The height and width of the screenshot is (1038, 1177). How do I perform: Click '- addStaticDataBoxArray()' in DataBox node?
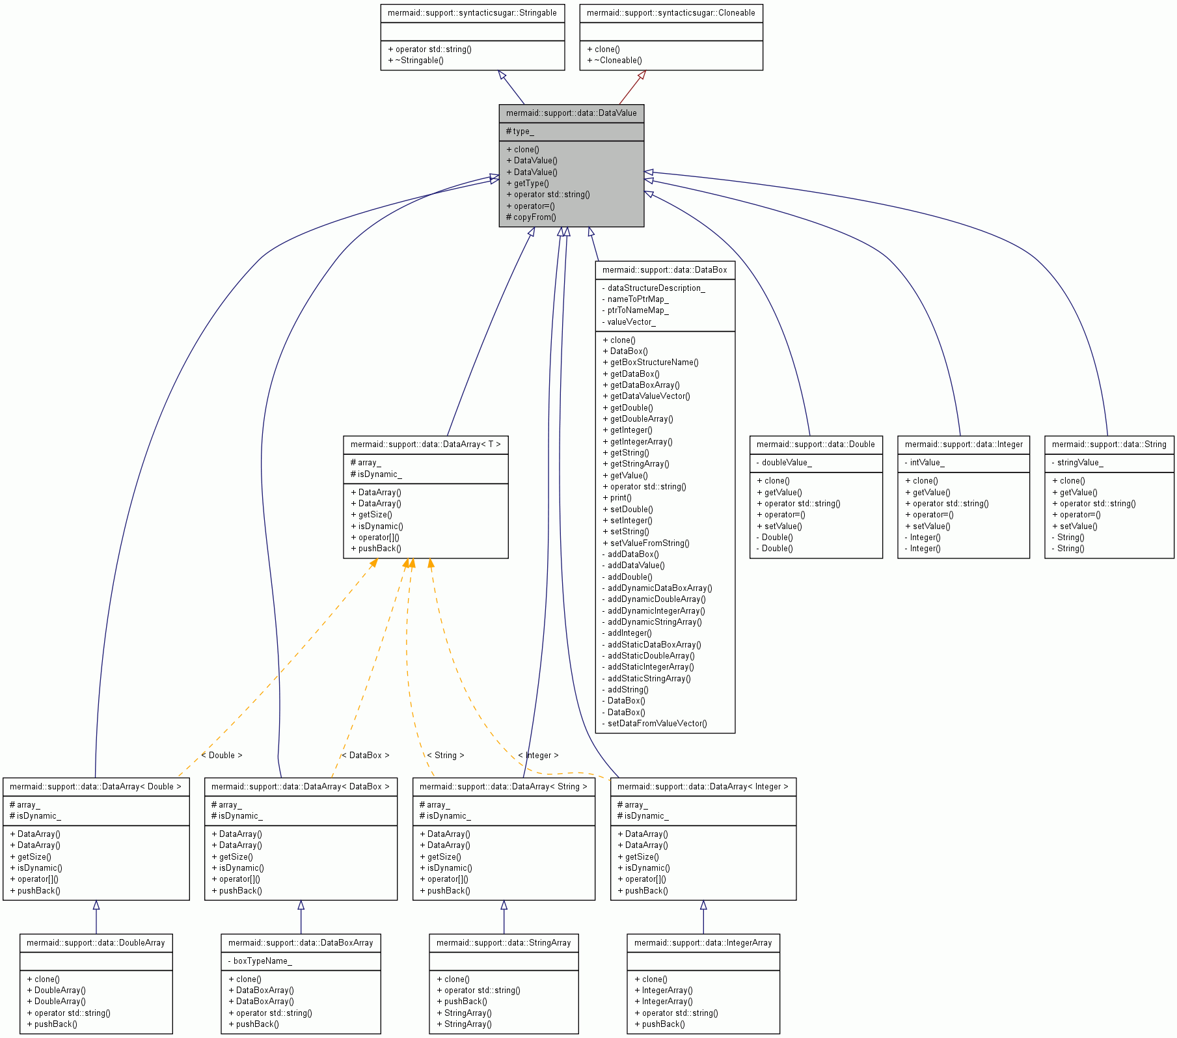pos(651,645)
